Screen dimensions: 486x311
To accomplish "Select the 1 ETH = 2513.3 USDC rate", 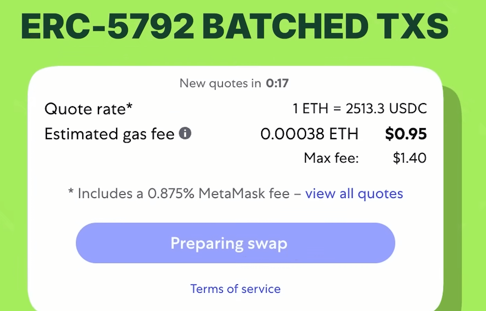I will (x=359, y=109).
